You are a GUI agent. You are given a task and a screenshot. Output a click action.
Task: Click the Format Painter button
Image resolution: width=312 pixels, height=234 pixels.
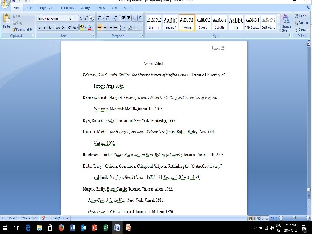23,29
